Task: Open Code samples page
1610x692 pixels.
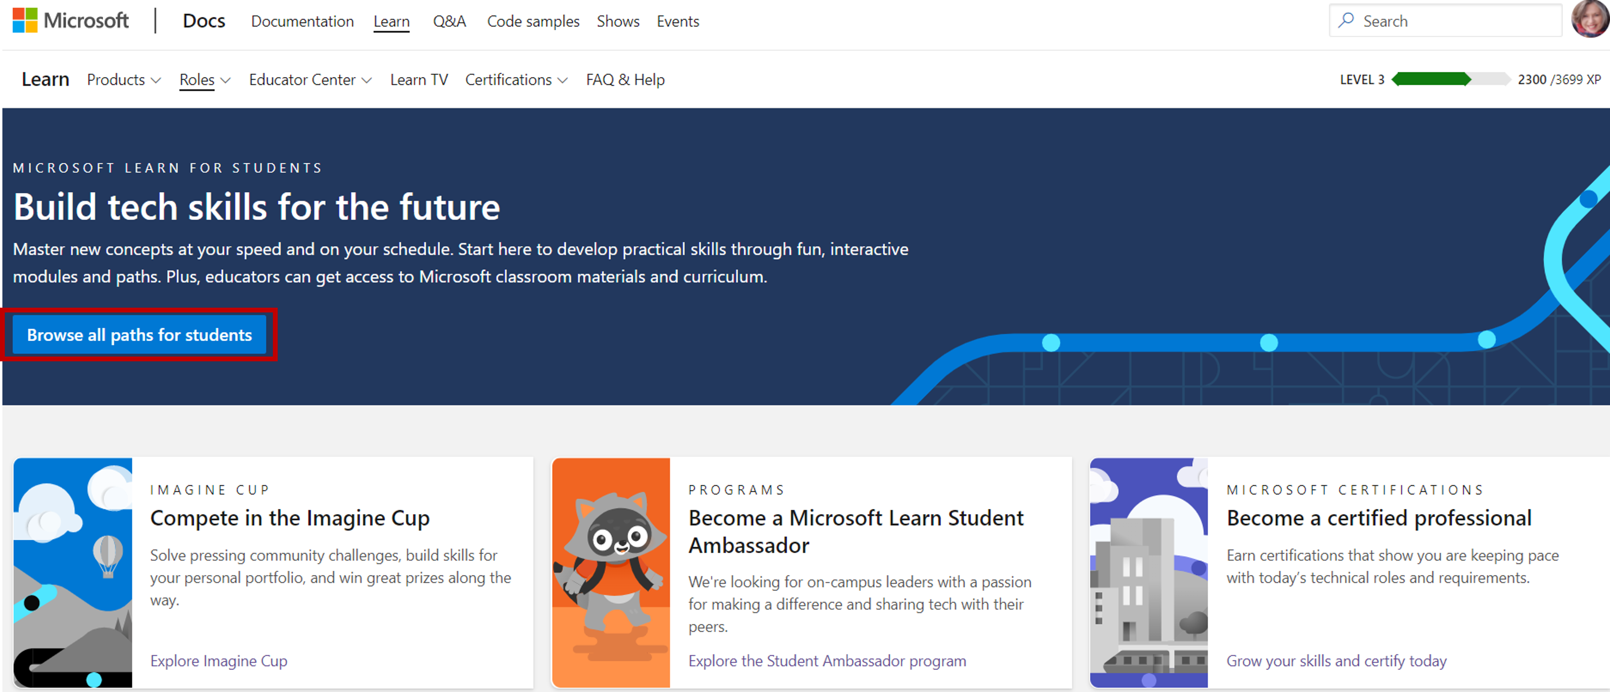Action: pos(533,21)
